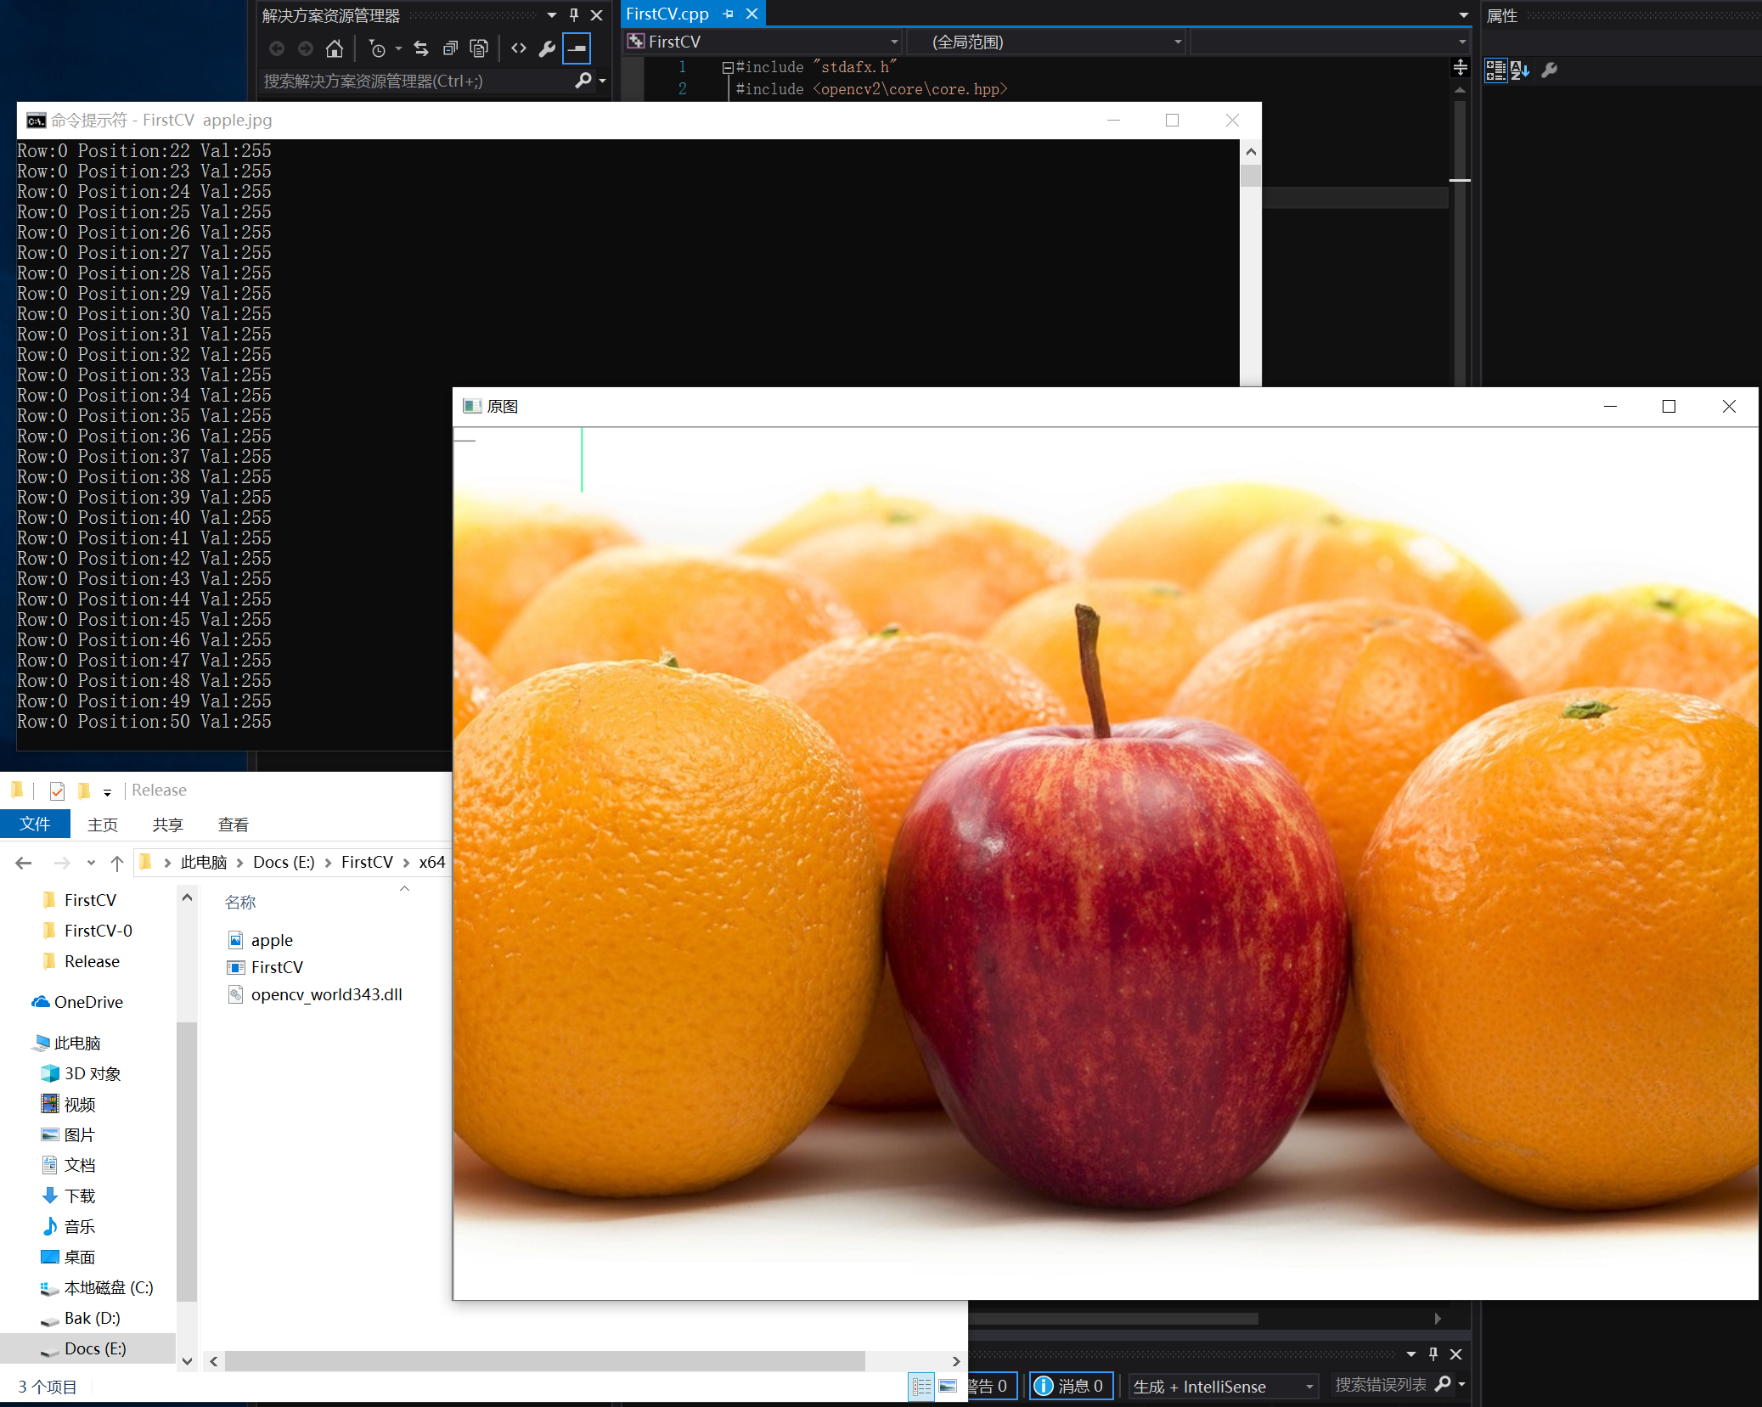Toggle pin on FirstCV.cpp tab
The height and width of the screenshot is (1407, 1762).
coord(728,14)
